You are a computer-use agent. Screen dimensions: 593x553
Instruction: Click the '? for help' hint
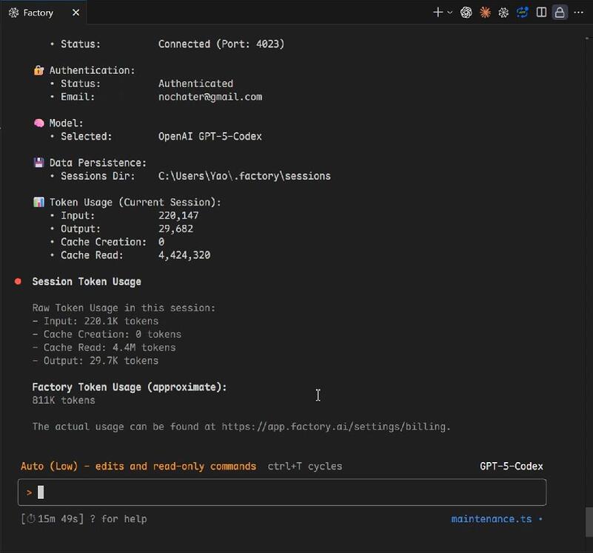(118, 519)
